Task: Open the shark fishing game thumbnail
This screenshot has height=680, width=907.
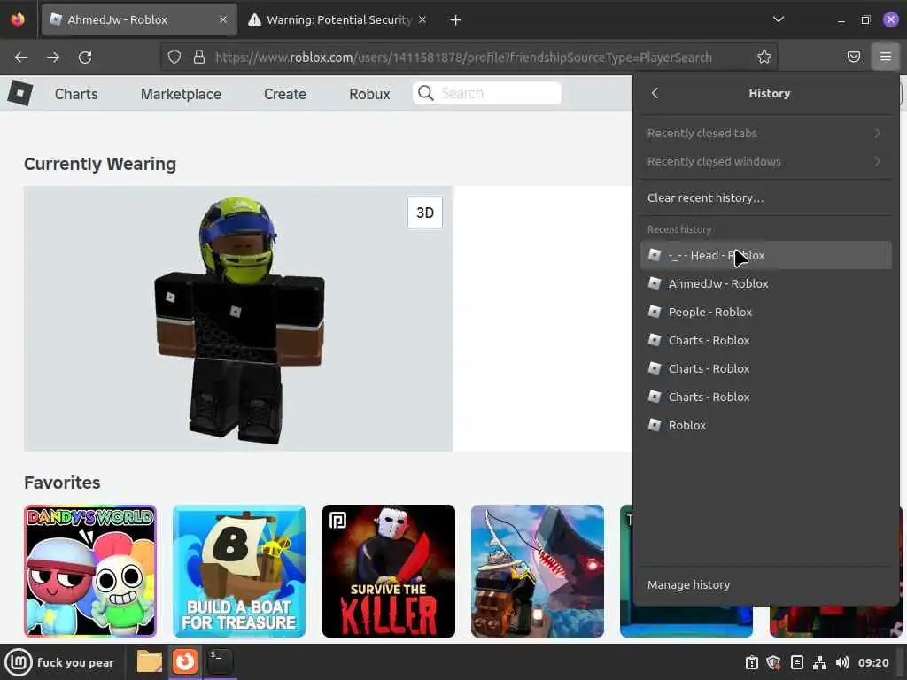Action: (x=538, y=571)
